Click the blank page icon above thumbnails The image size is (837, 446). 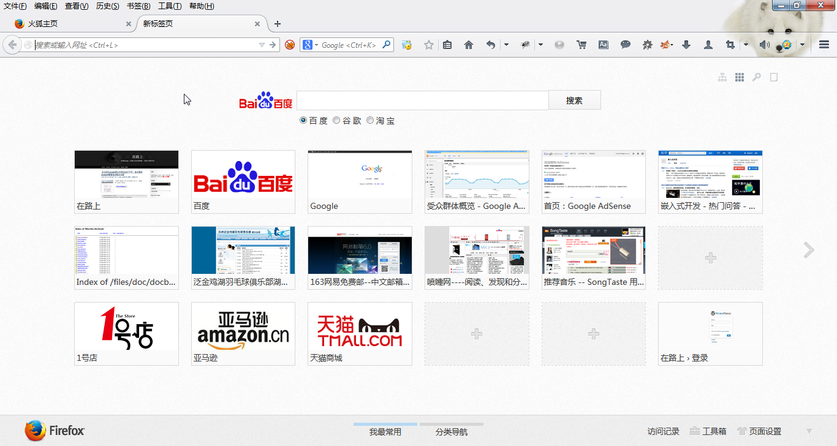[774, 77]
